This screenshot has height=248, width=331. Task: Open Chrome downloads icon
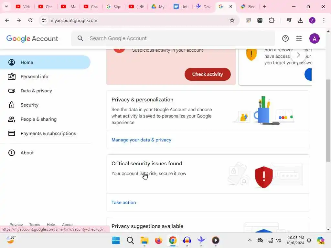301,20
